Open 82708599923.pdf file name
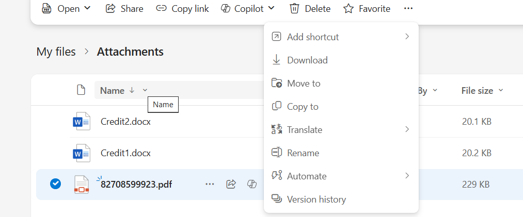The height and width of the screenshot is (217, 523). coord(136,184)
